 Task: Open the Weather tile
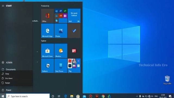point(61,51)
